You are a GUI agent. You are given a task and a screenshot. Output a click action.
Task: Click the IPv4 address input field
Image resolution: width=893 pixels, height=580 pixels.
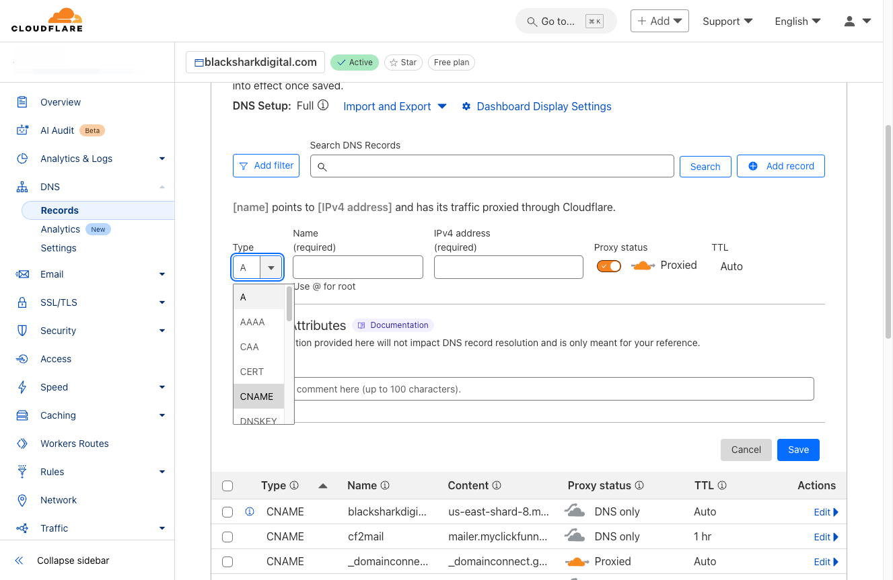point(509,267)
